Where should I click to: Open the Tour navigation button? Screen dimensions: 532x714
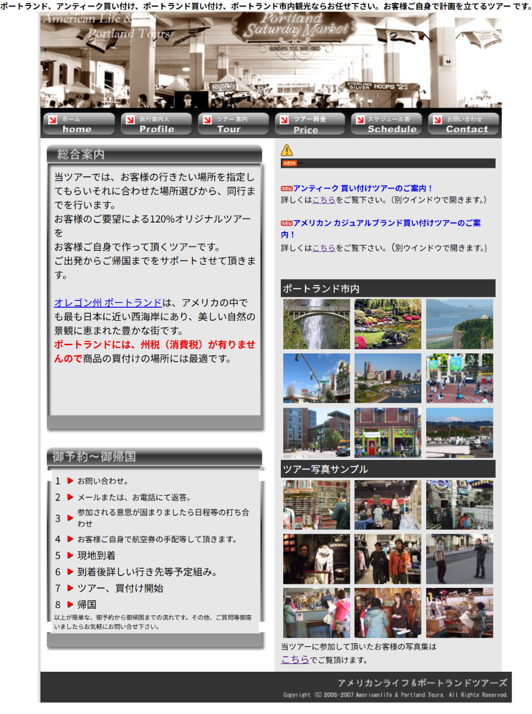[233, 124]
